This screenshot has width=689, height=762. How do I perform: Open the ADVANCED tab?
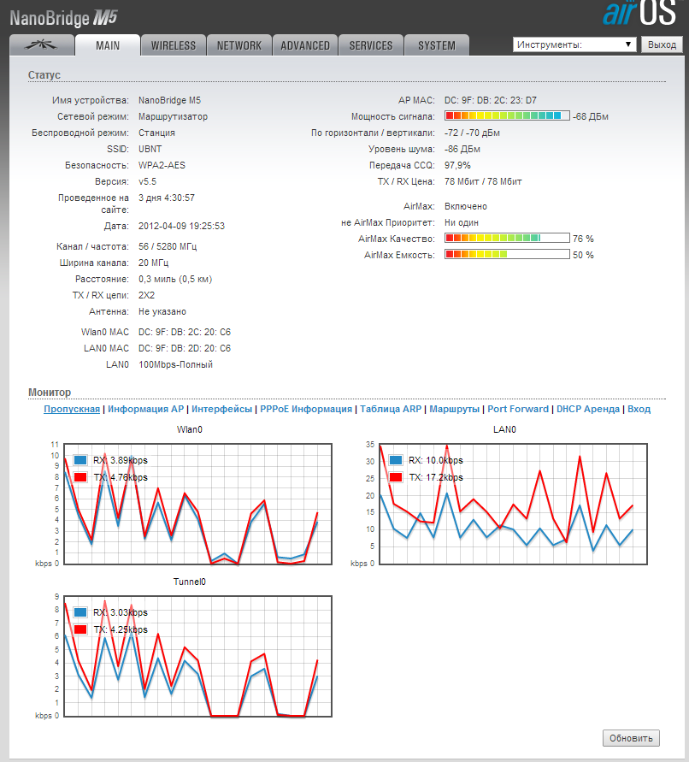point(305,45)
